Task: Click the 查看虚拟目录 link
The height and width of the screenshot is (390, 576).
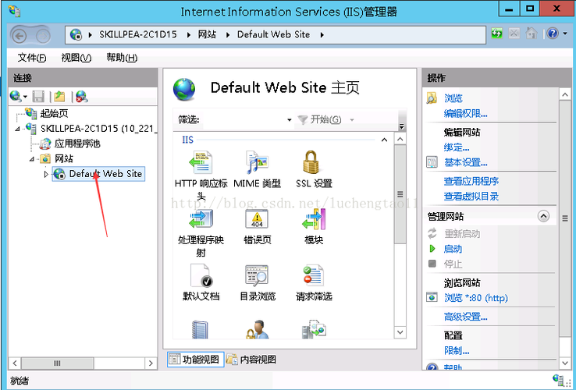Action: tap(471, 196)
